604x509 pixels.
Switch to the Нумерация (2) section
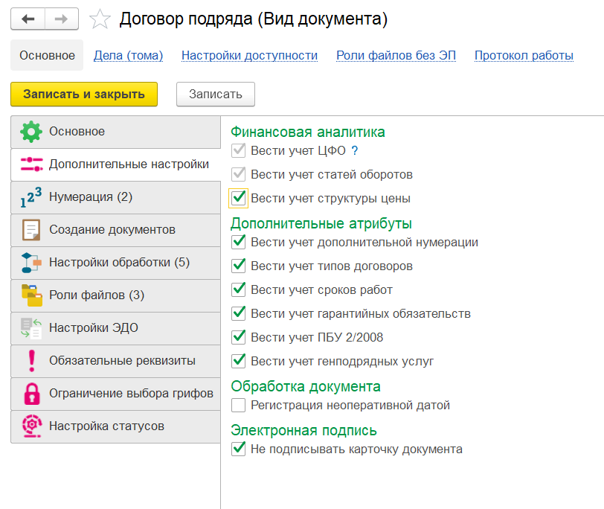click(115, 197)
